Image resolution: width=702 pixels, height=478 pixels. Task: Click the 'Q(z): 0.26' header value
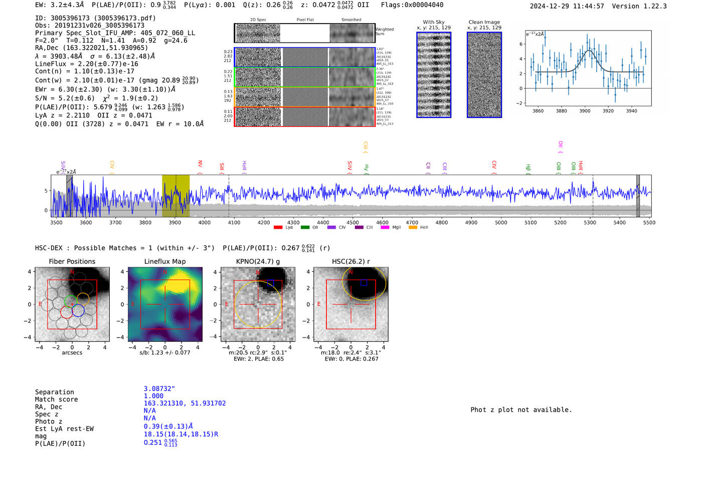(x=262, y=5)
